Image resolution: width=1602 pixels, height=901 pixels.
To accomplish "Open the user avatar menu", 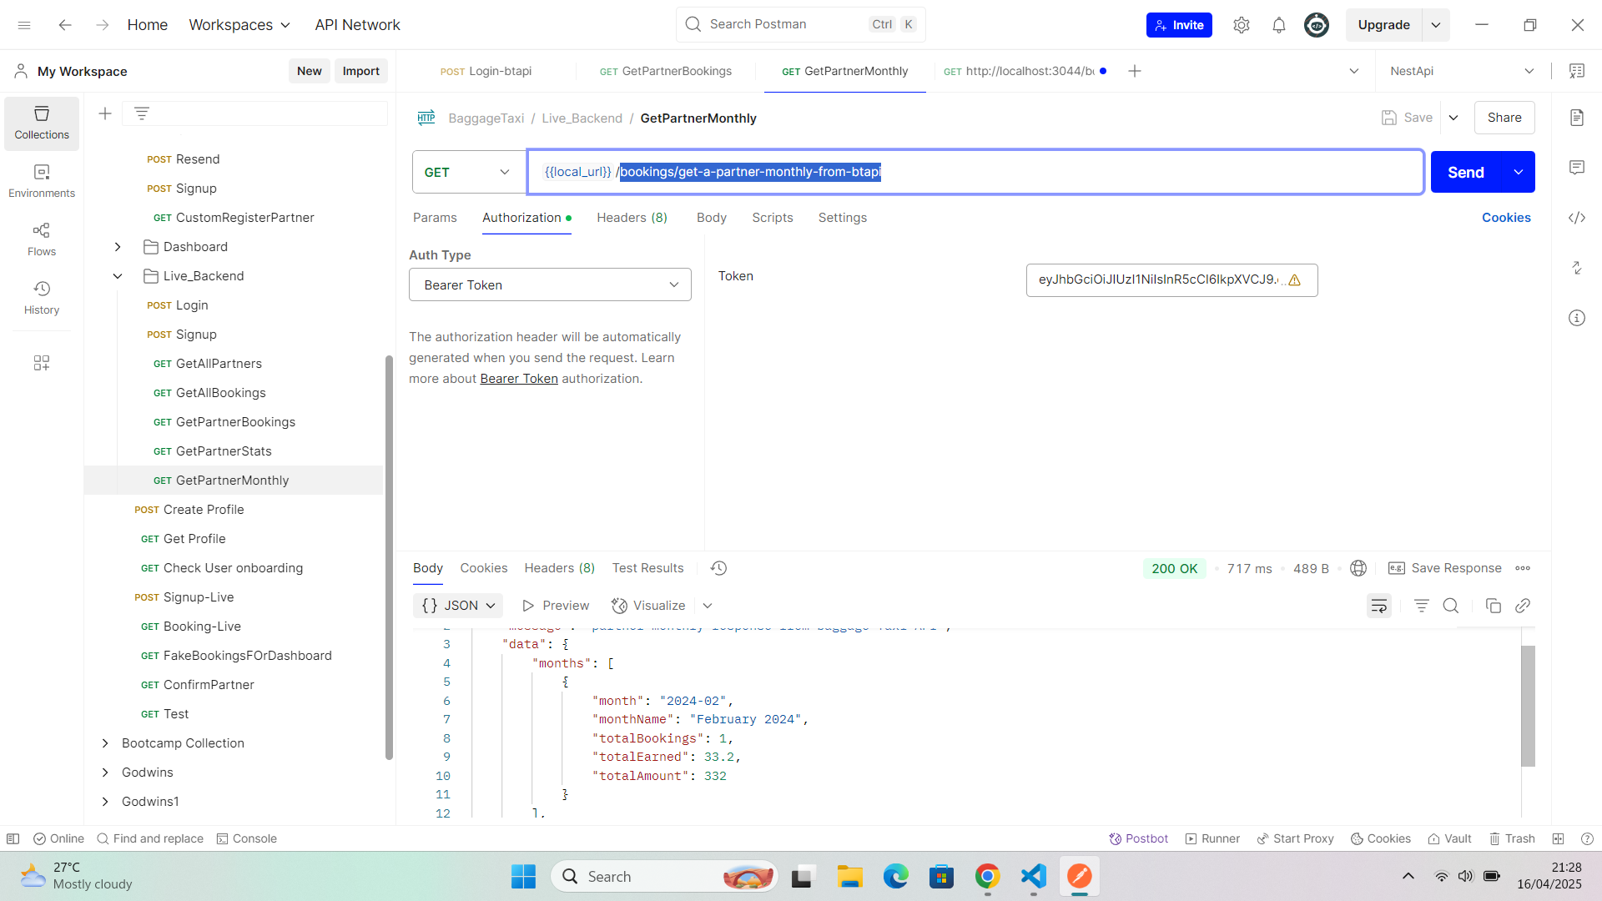I will pos(1317,25).
